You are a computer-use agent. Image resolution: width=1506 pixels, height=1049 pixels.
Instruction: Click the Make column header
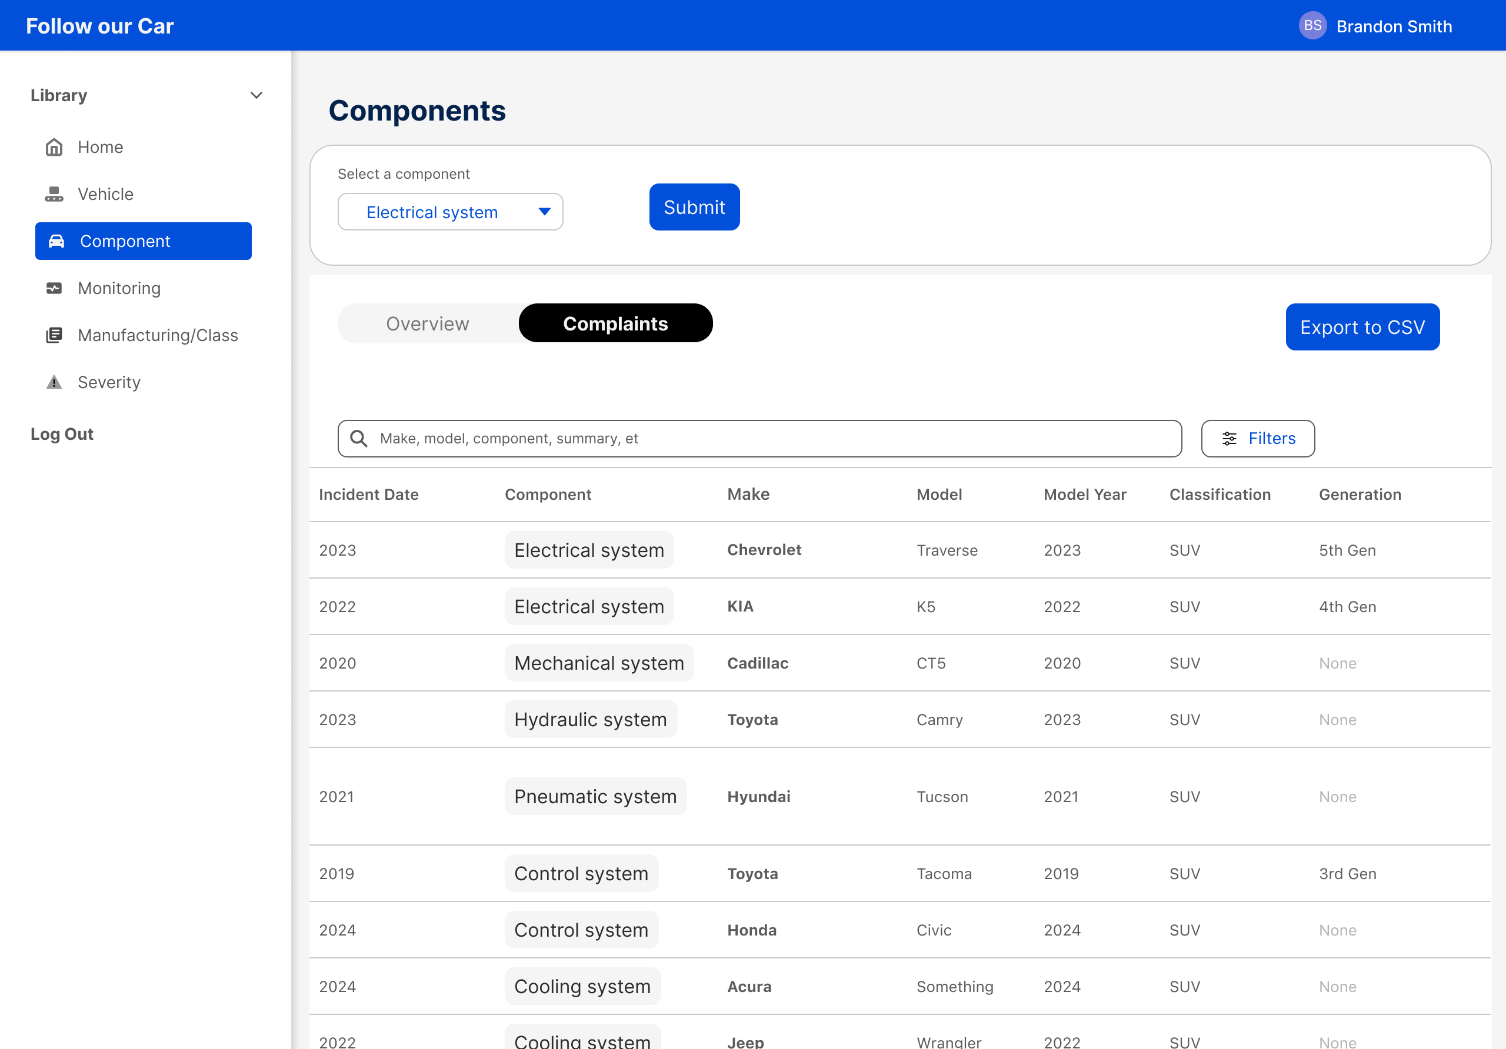pos(748,495)
